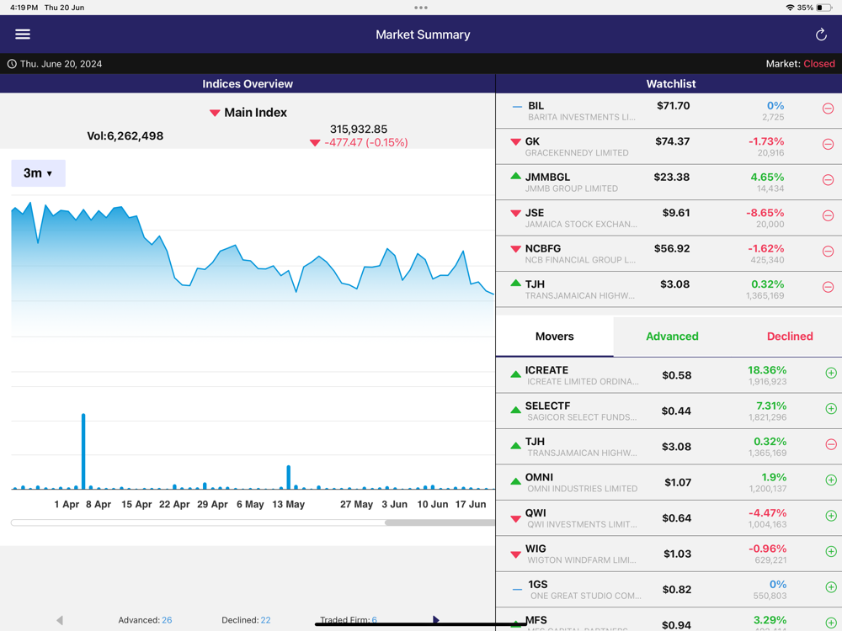Tap the Wi-Fi status icon
Image resolution: width=842 pixels, height=631 pixels.
click(x=790, y=8)
